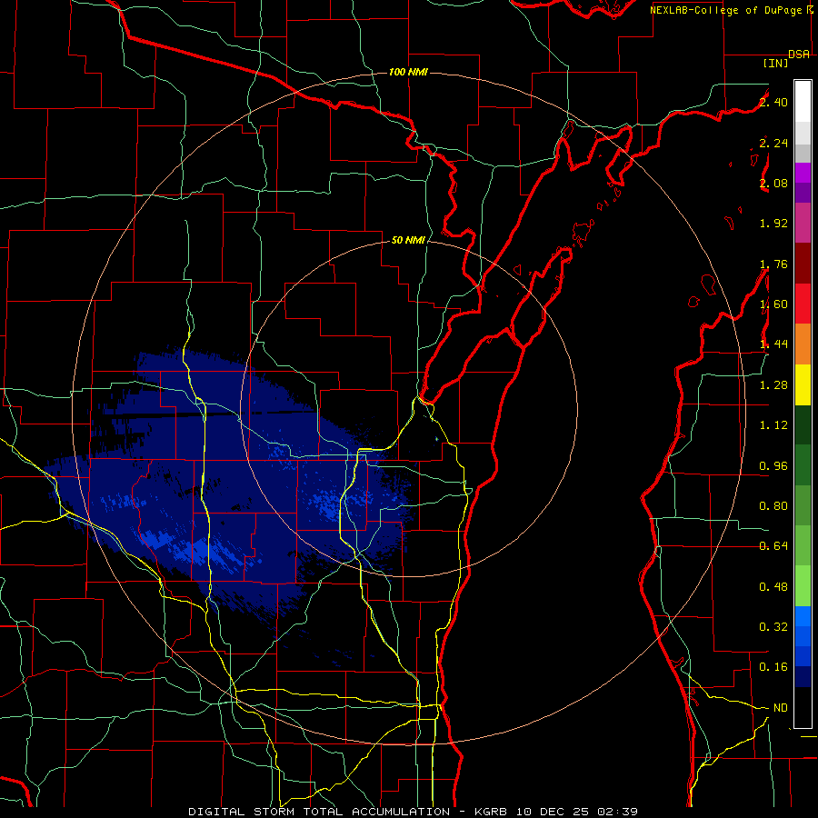Select the 1.60 legend value
The width and height of the screenshot is (818, 818).
tap(773, 304)
